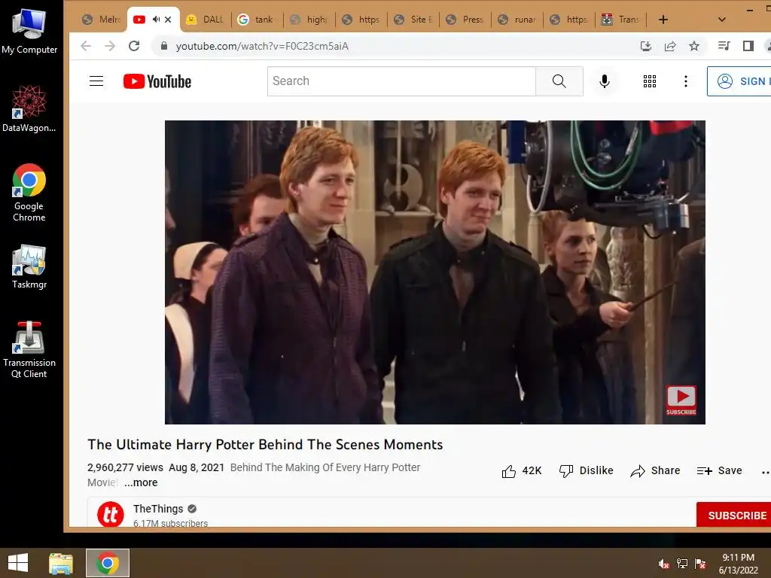The image size is (771, 578).
Task: Open a new browser tab
Action: (663, 20)
